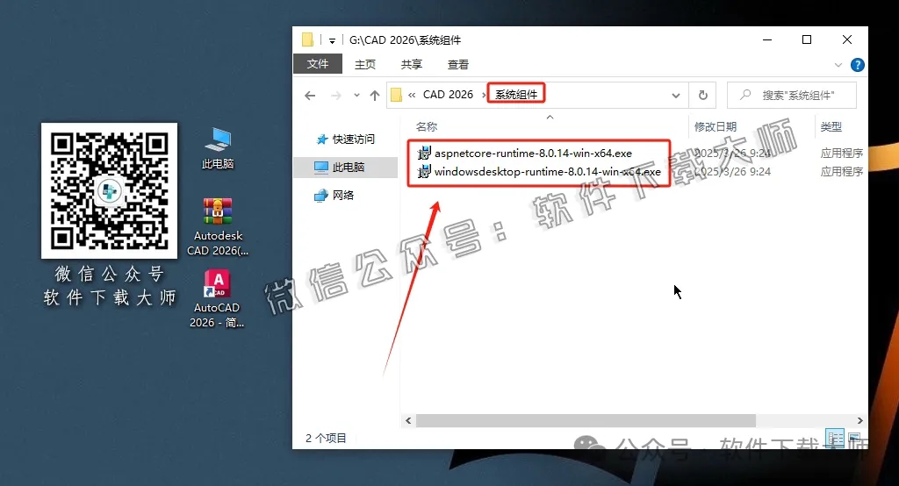Click the aspnetcore-runtime installer file icon

(424, 153)
